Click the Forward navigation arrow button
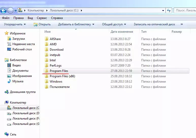This screenshot has height=138, width=196. coord(10,10)
